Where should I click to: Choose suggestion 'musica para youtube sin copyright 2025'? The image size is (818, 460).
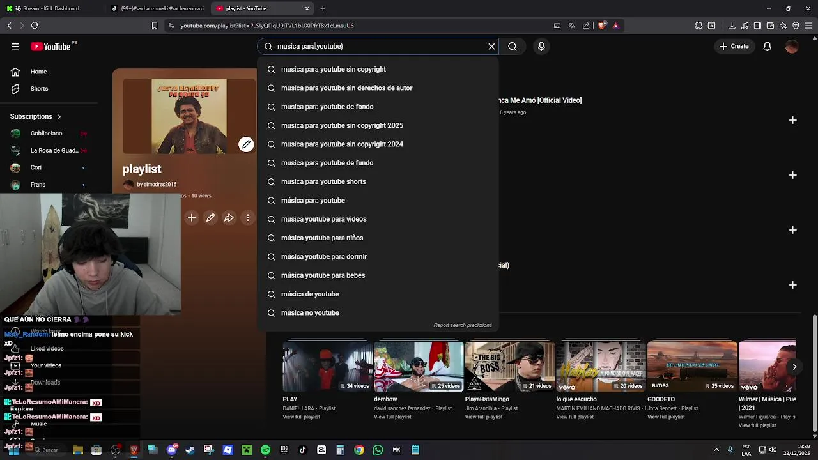pos(378,125)
